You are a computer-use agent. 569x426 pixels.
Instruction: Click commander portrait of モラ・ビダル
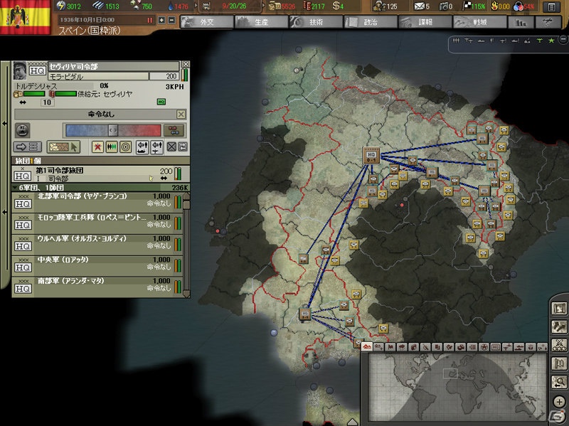[20, 70]
